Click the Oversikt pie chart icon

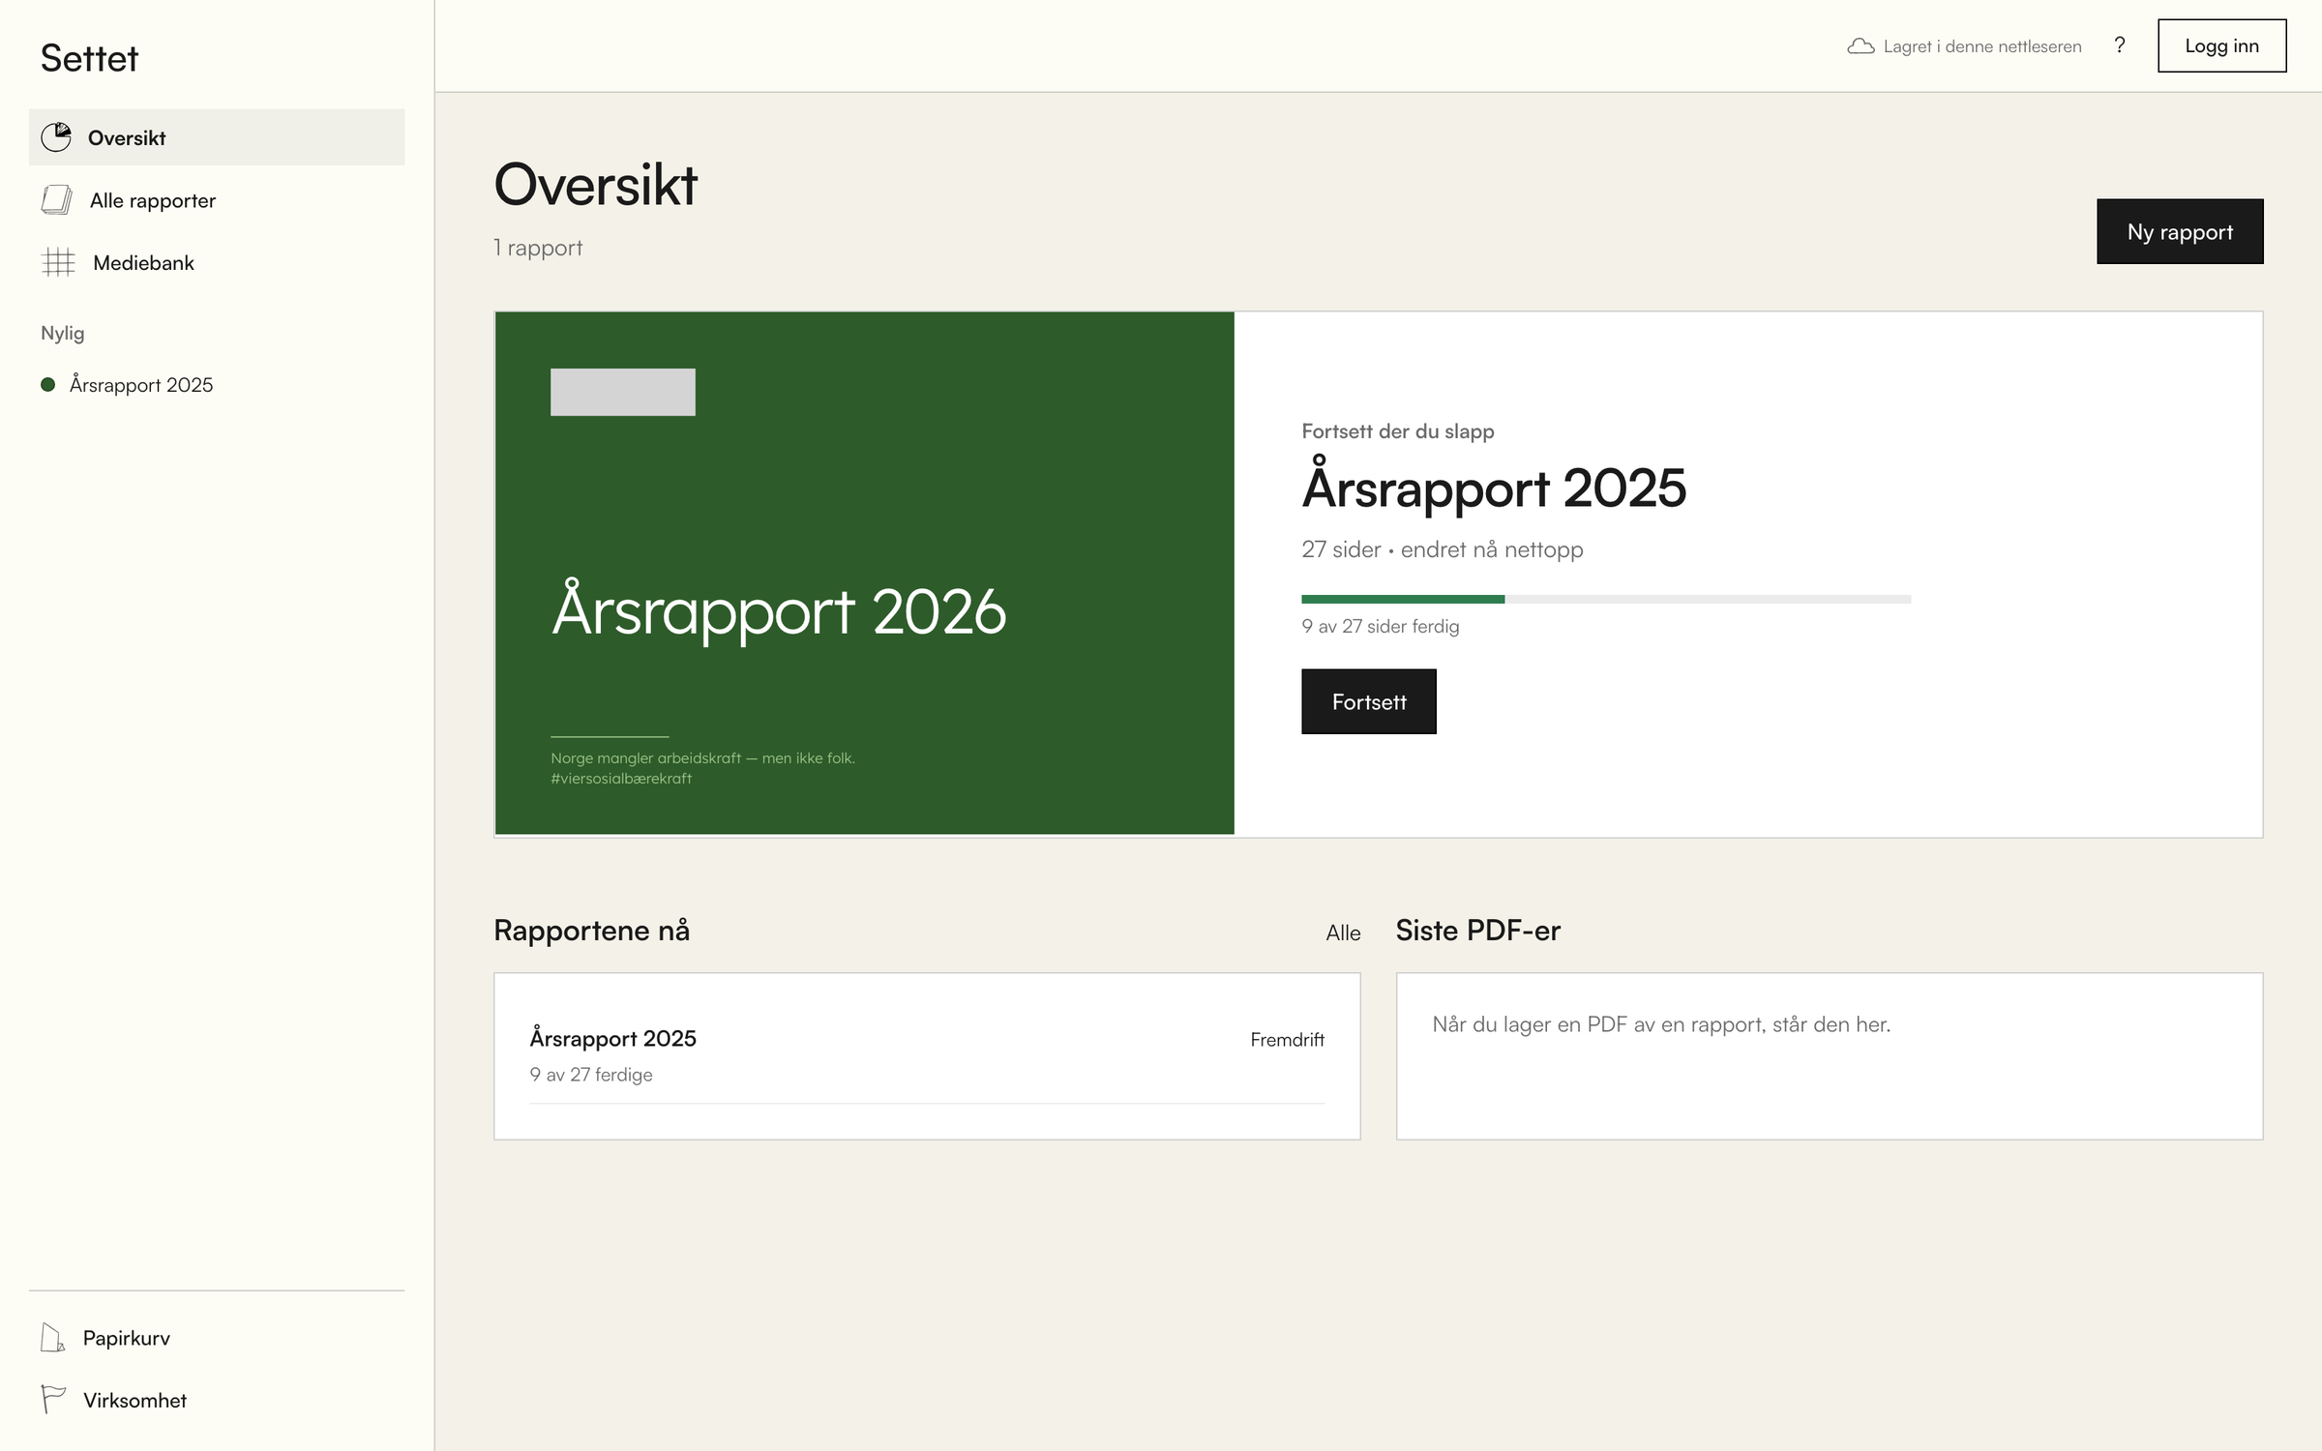[x=56, y=137]
